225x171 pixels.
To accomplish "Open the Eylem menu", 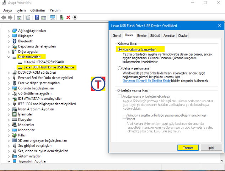I will [21, 10].
